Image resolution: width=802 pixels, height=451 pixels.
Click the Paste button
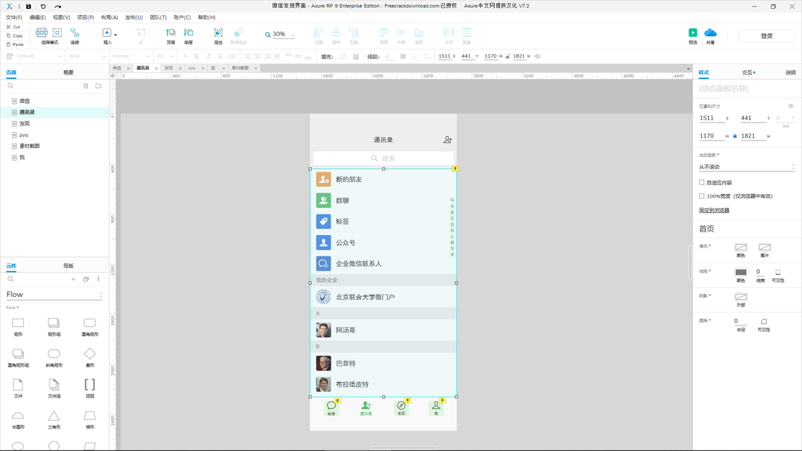14,44
